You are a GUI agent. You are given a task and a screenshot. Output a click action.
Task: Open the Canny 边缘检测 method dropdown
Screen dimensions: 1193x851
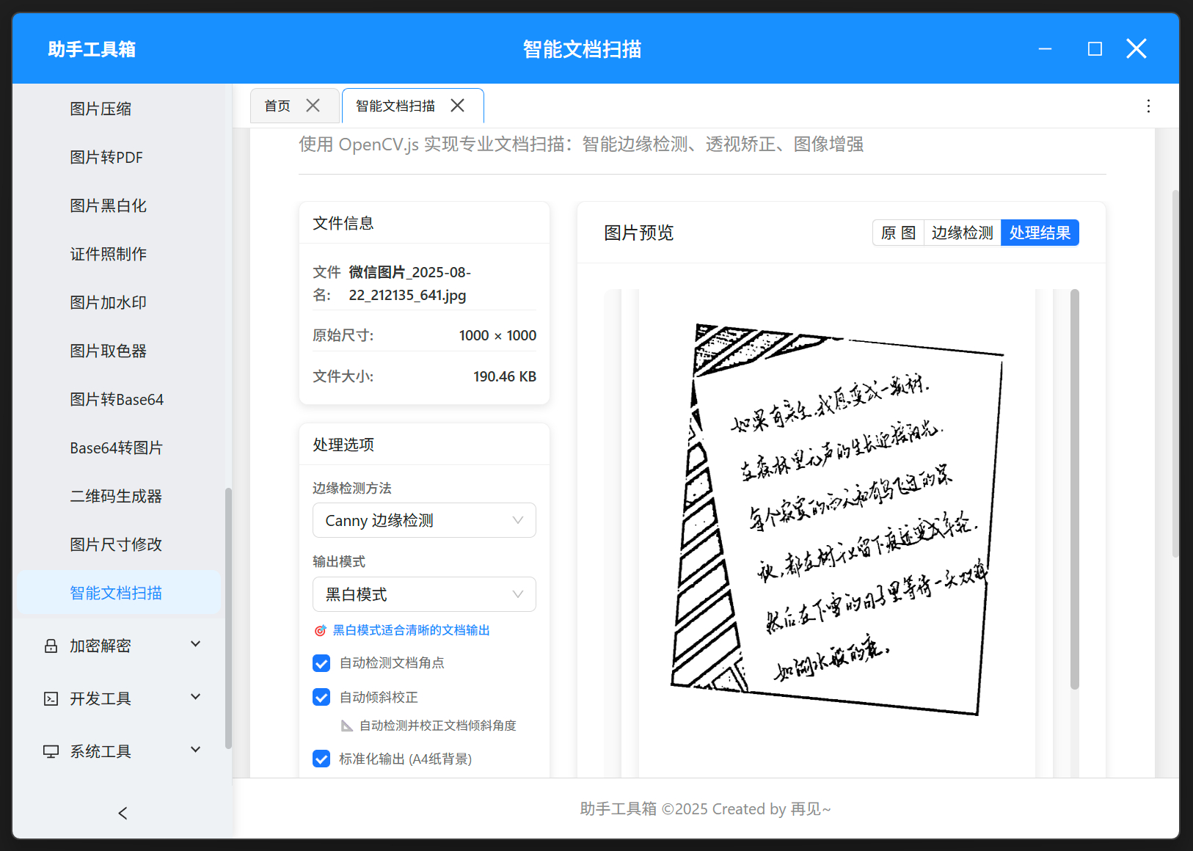[424, 520]
